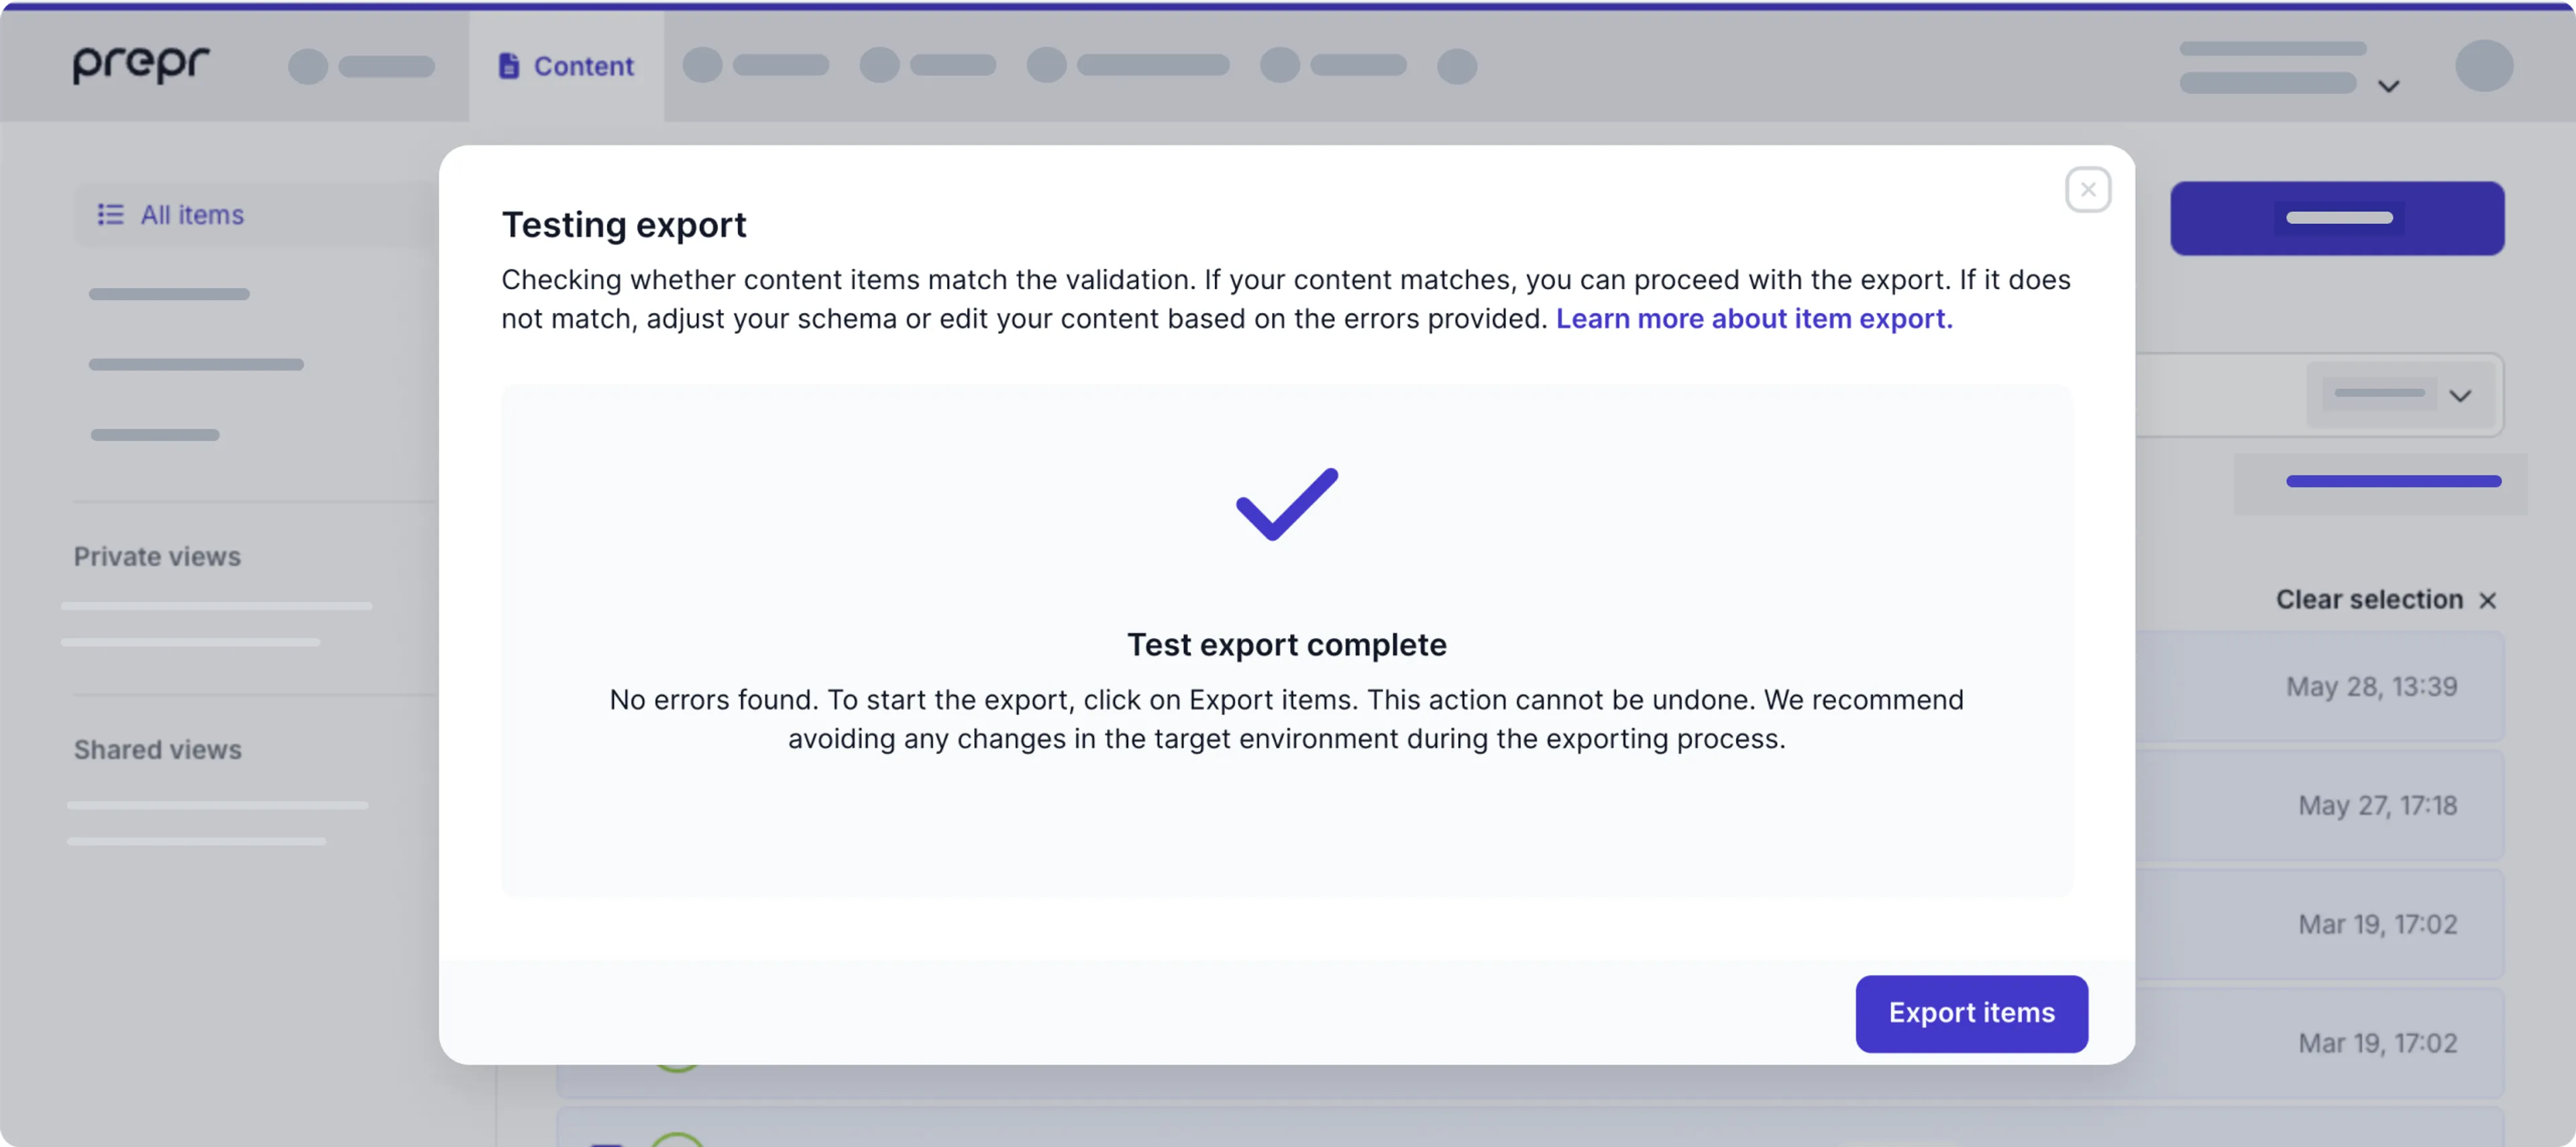Open the Content tab

point(566,66)
